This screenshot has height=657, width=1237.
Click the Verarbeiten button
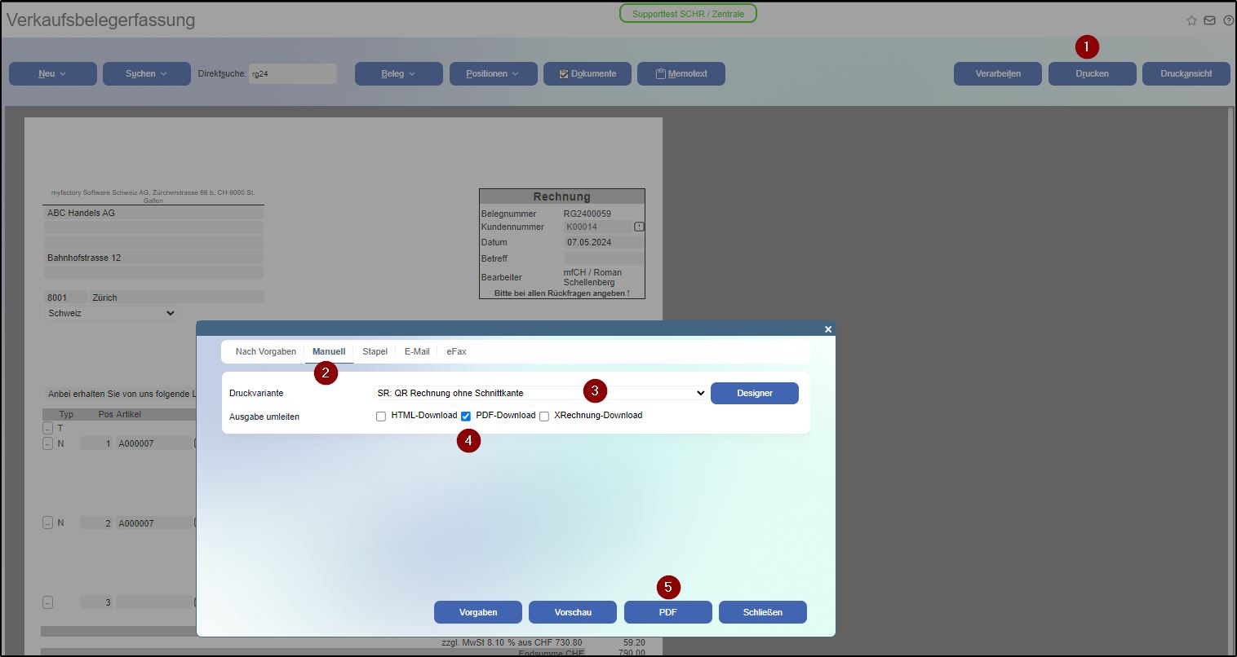pyautogui.click(x=998, y=73)
